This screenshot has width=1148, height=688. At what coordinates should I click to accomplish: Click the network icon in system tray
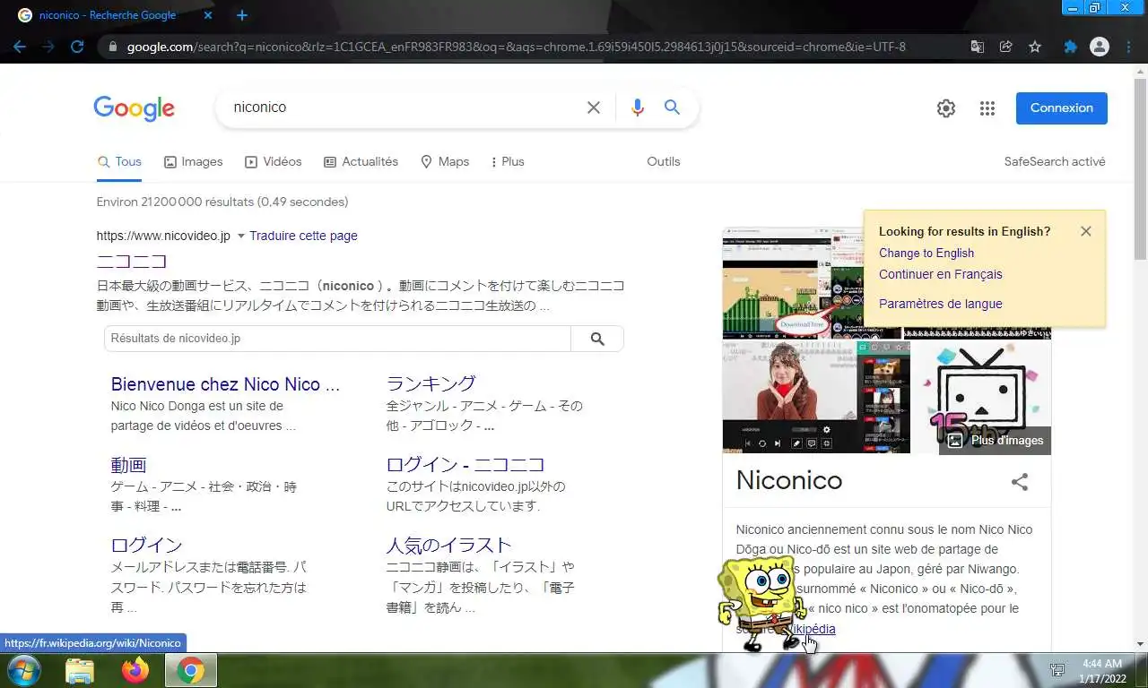[1058, 670]
